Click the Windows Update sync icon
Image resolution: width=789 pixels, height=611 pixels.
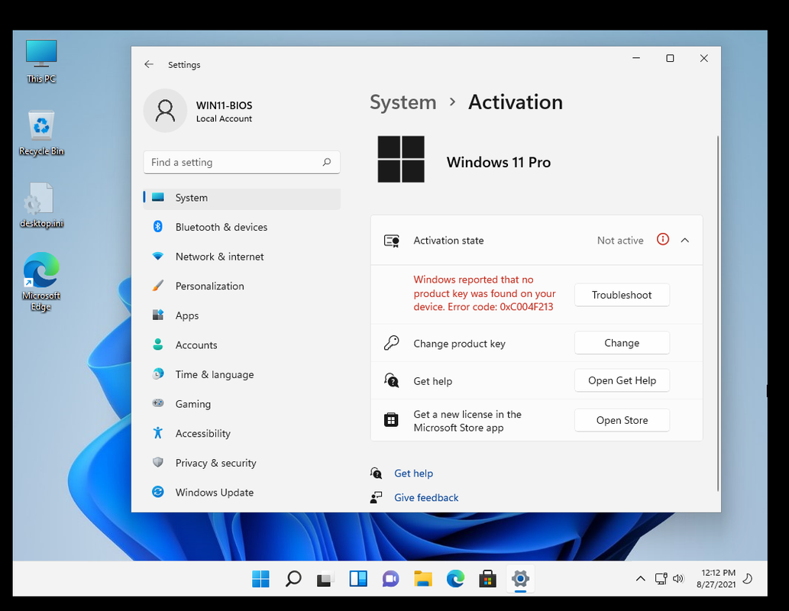pos(157,492)
